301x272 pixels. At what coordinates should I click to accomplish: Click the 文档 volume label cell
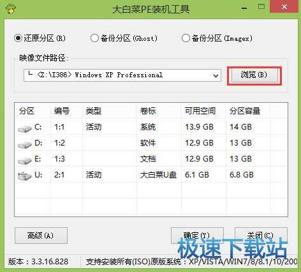click(x=148, y=159)
